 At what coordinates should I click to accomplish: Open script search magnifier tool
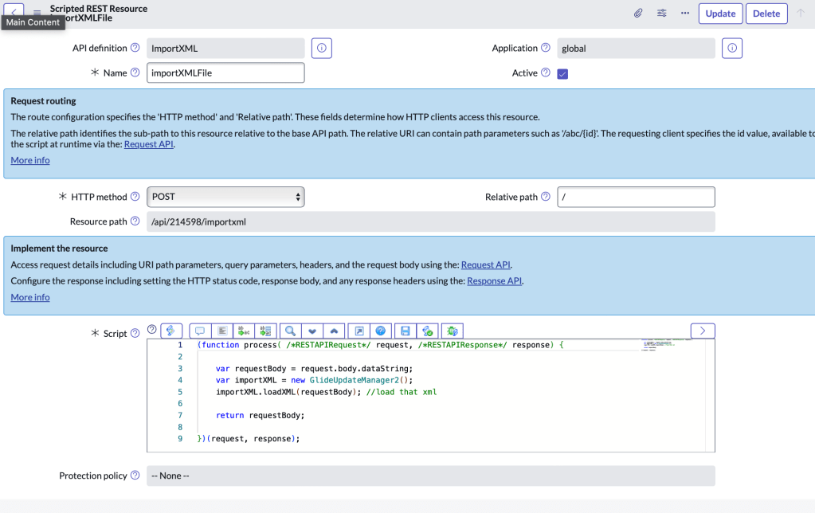click(x=291, y=331)
